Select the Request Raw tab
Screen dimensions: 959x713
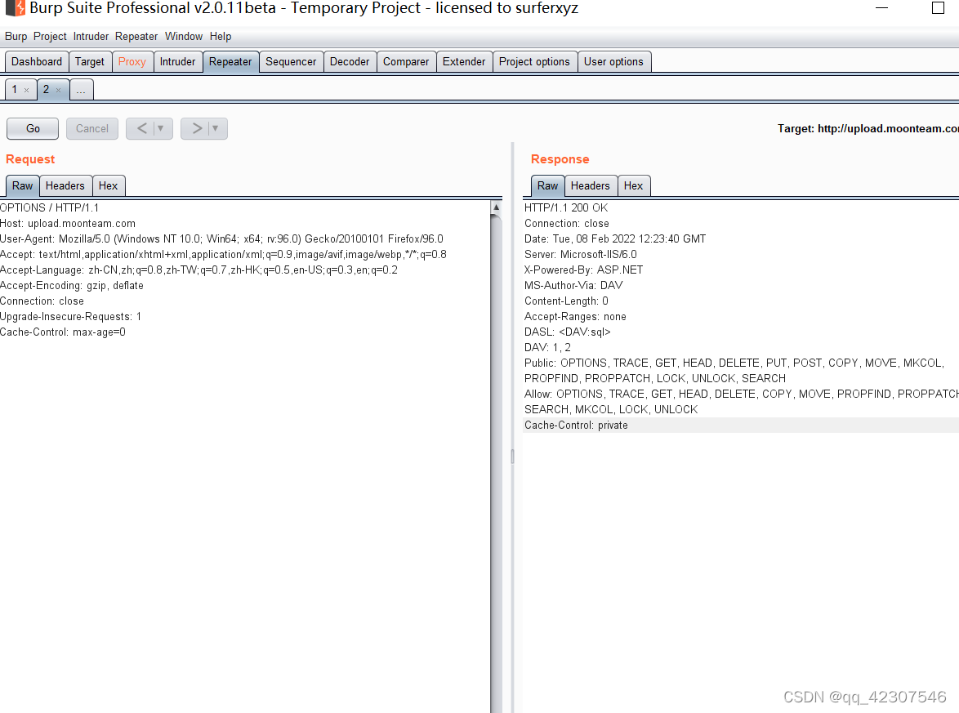click(x=23, y=186)
